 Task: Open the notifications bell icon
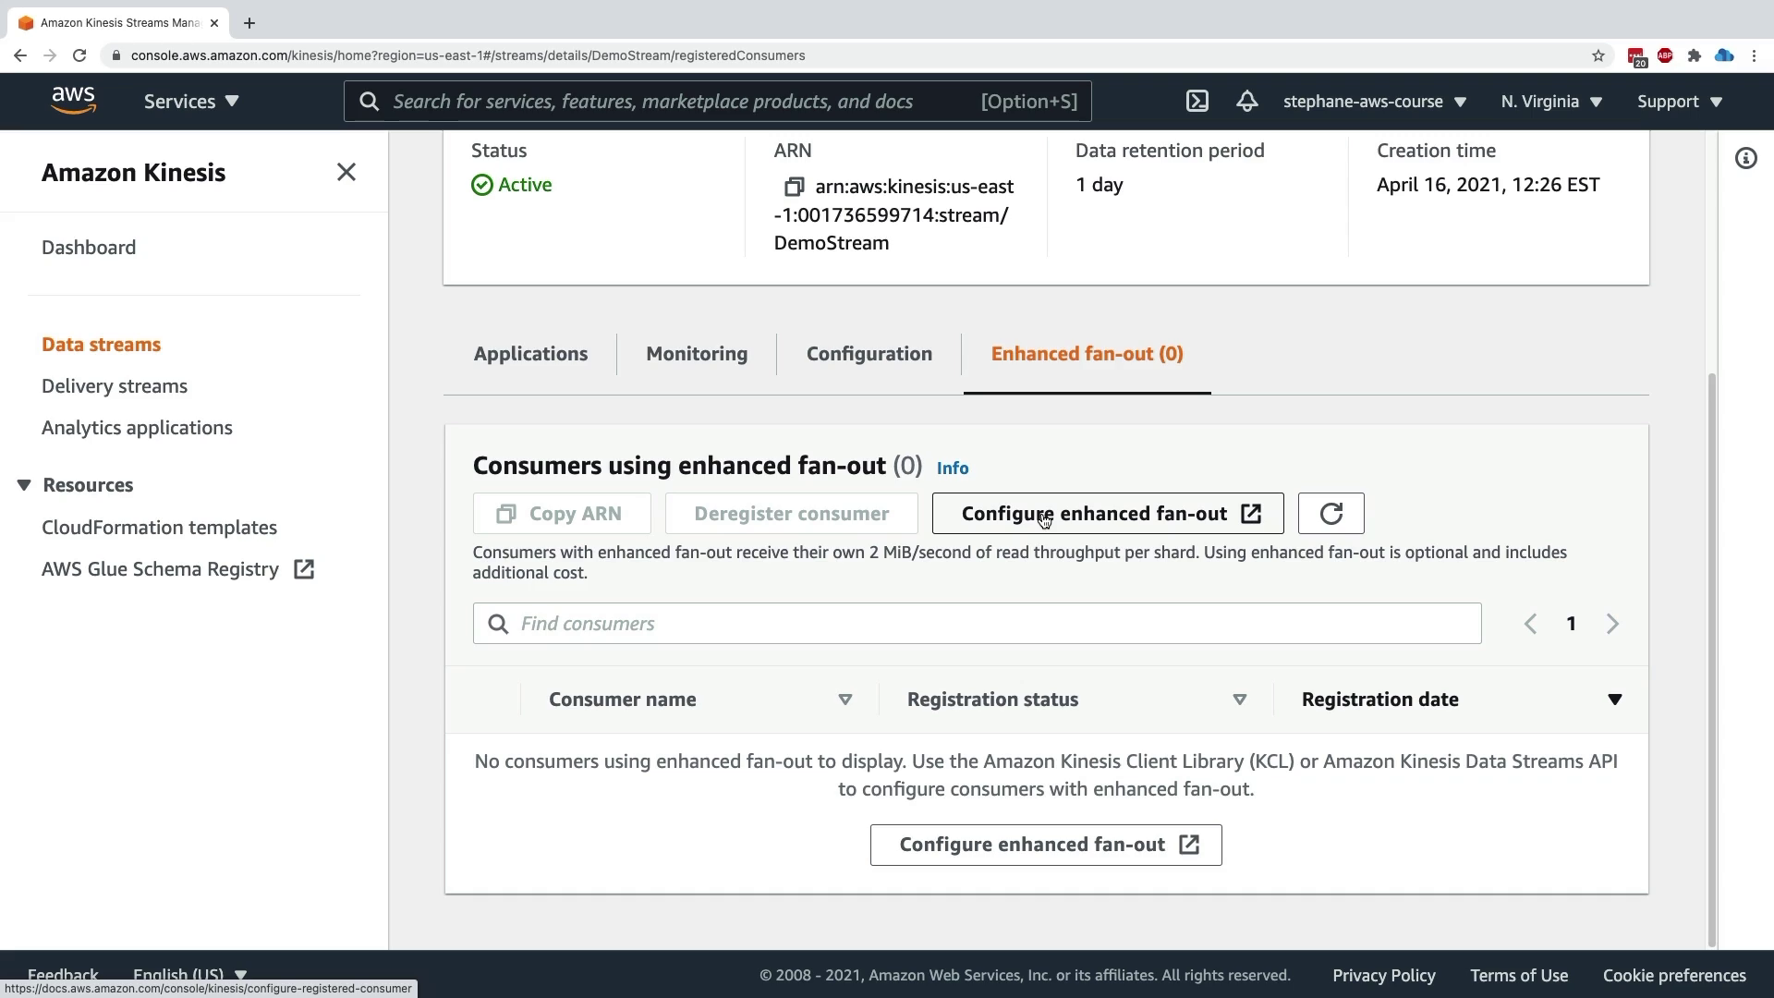tap(1246, 102)
